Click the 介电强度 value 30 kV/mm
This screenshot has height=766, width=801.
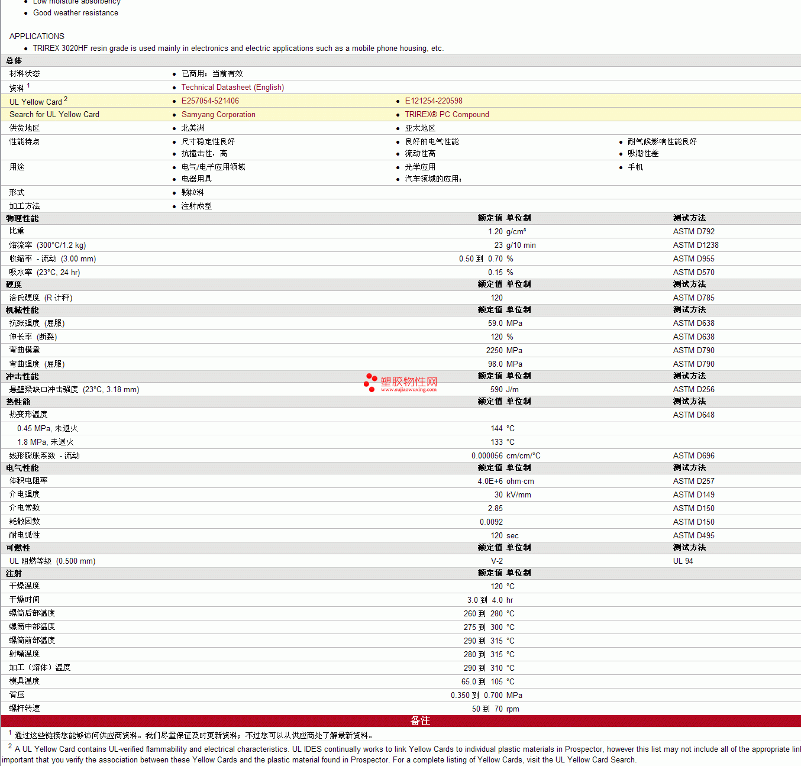pyautogui.click(x=512, y=495)
